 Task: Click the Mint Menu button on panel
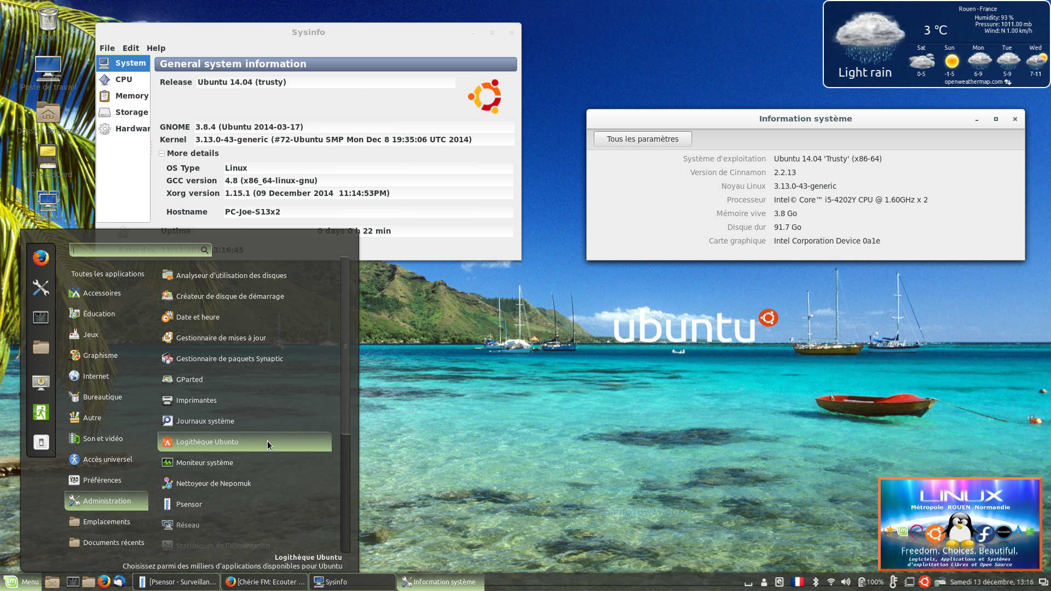(x=22, y=582)
